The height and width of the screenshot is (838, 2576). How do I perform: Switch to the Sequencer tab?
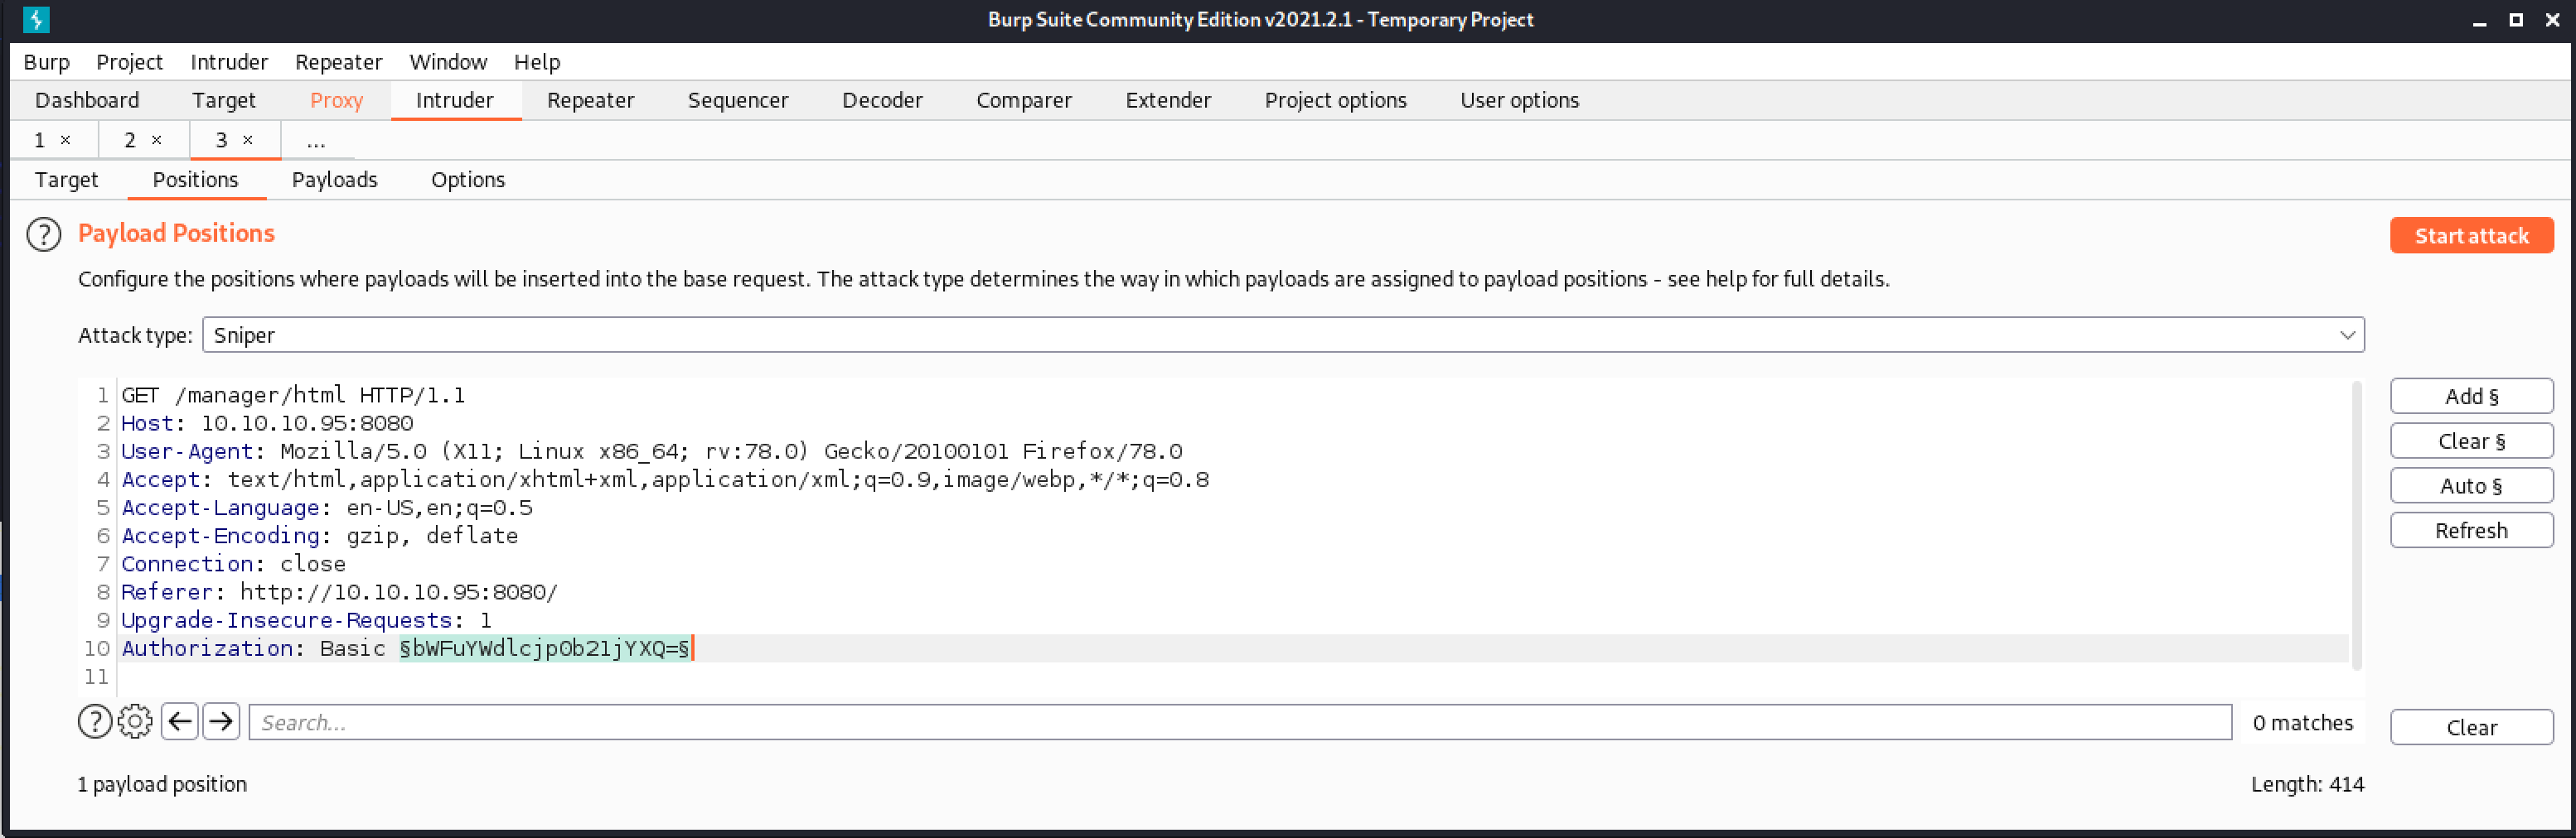point(738,100)
